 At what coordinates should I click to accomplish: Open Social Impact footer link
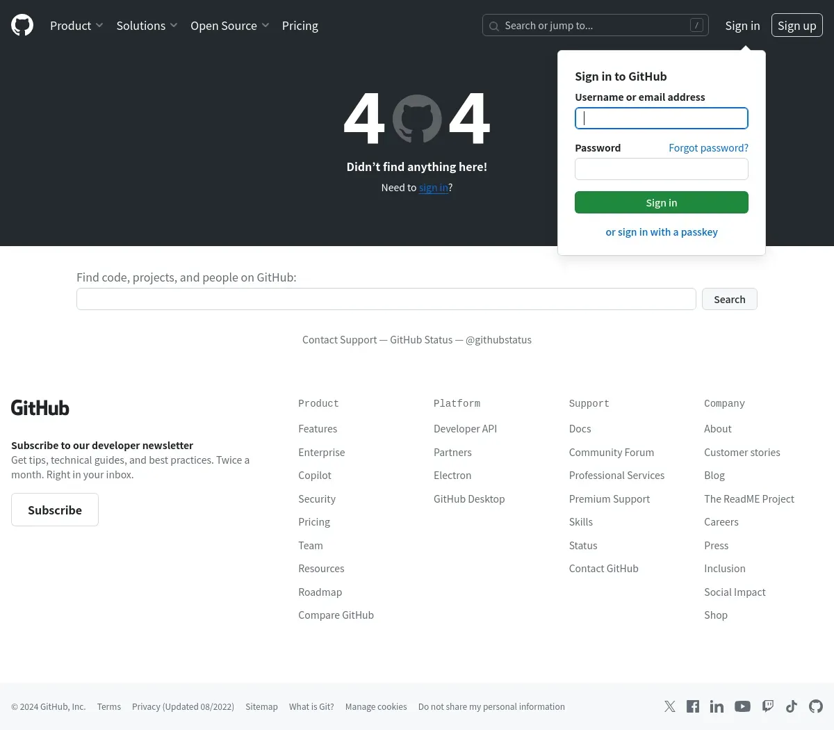(735, 592)
